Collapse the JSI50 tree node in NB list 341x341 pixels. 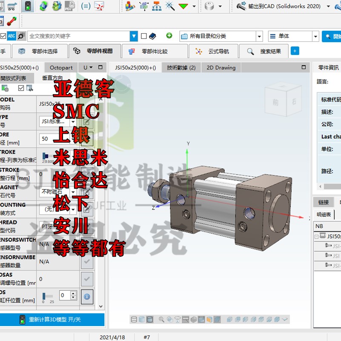pyautogui.click(x=317, y=237)
